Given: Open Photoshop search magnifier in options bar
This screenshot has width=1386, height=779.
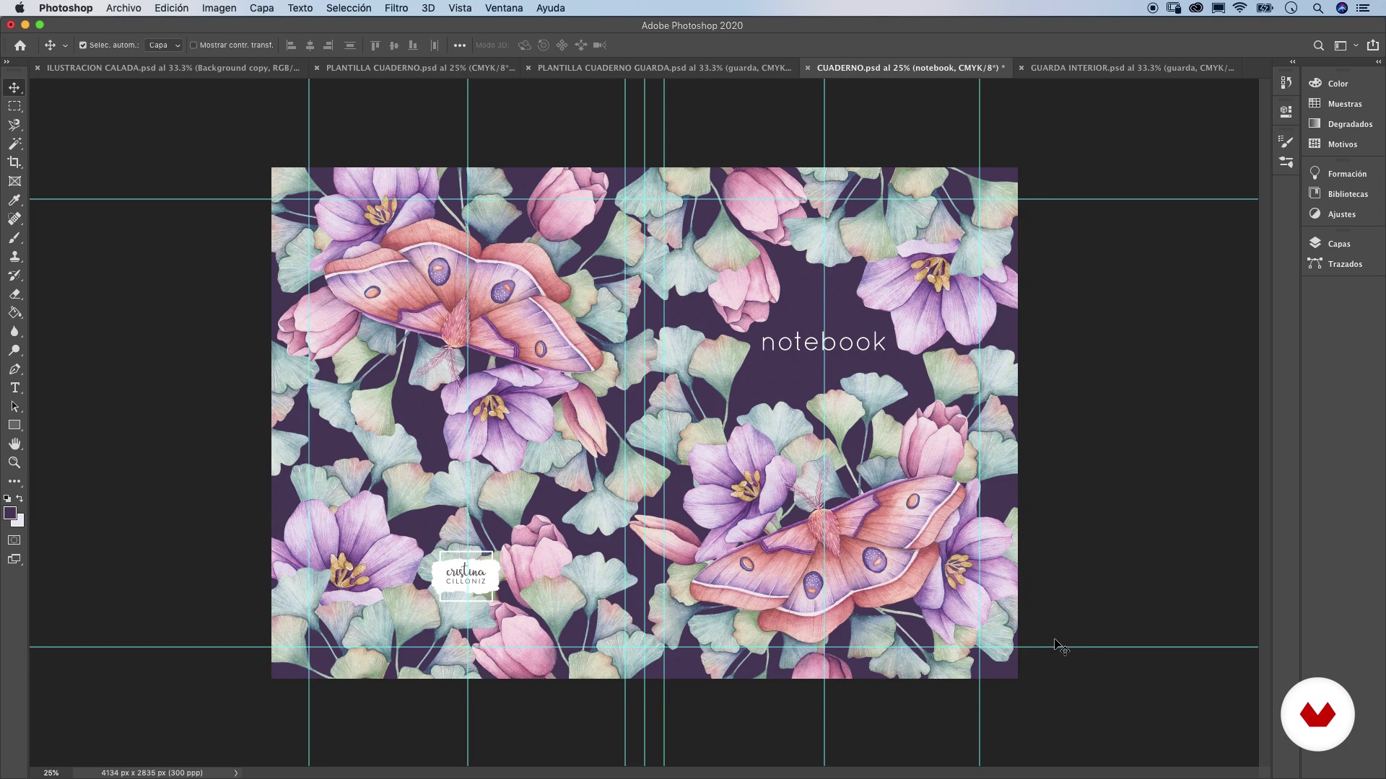Looking at the screenshot, I should click(x=1318, y=45).
